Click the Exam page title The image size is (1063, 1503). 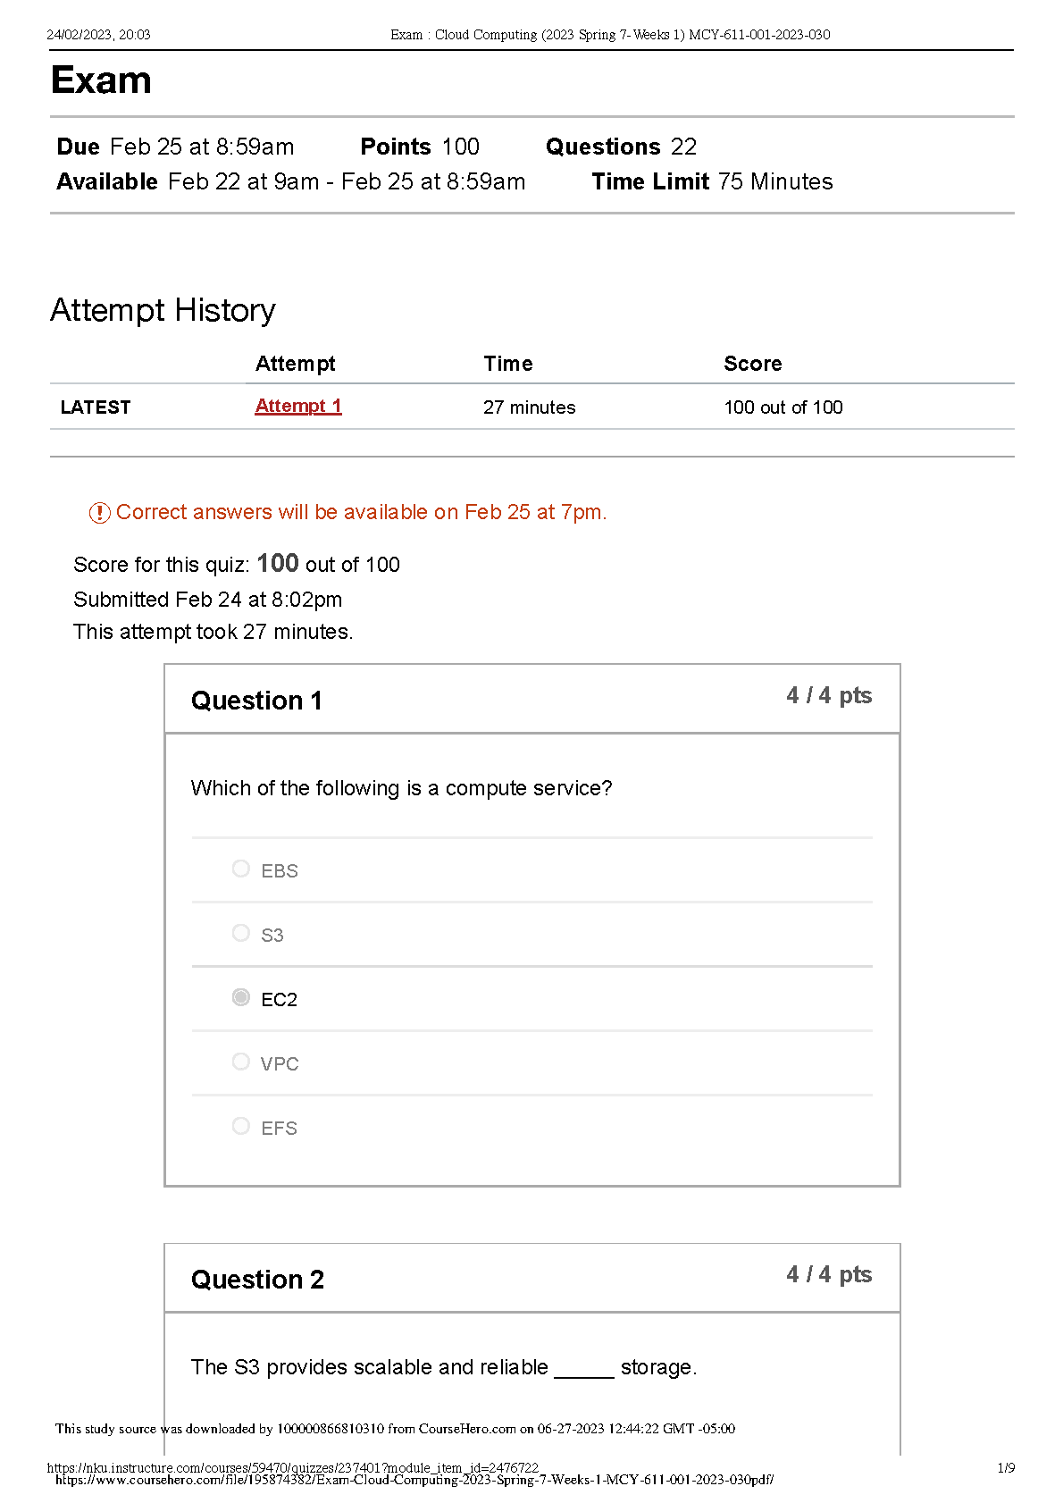[101, 80]
